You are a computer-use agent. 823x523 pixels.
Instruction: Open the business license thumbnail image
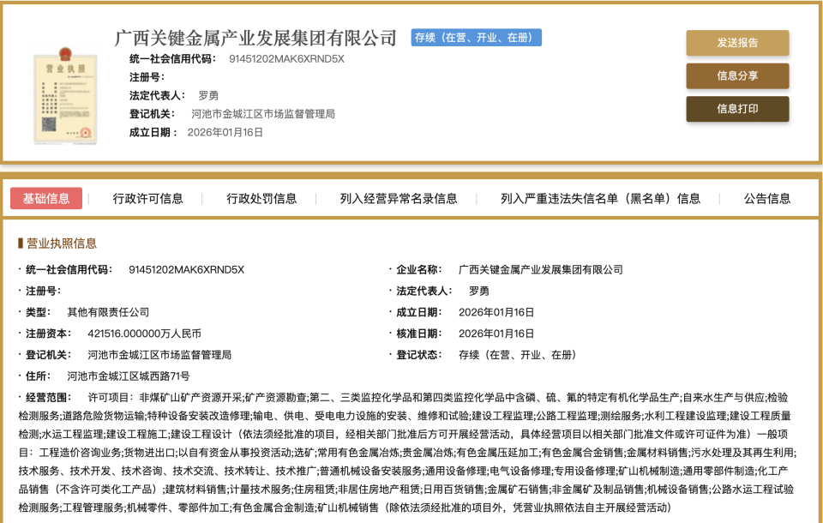[66, 95]
